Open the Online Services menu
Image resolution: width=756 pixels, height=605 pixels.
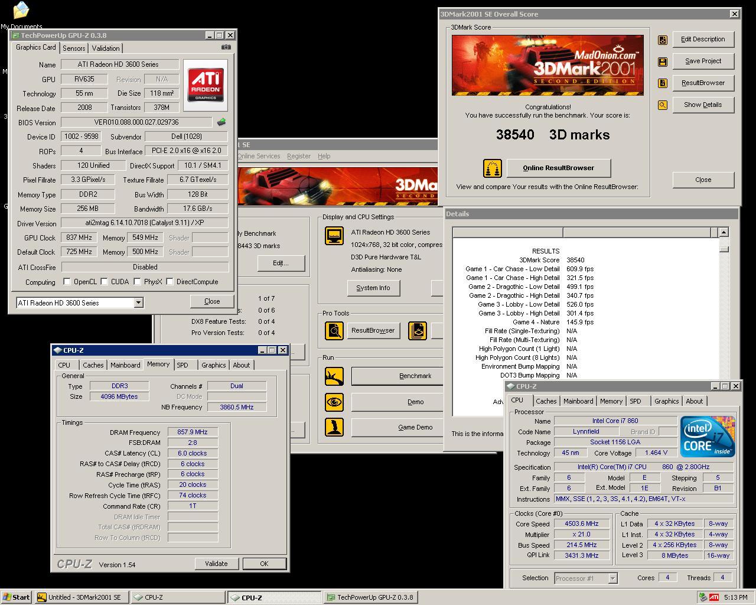coord(259,156)
